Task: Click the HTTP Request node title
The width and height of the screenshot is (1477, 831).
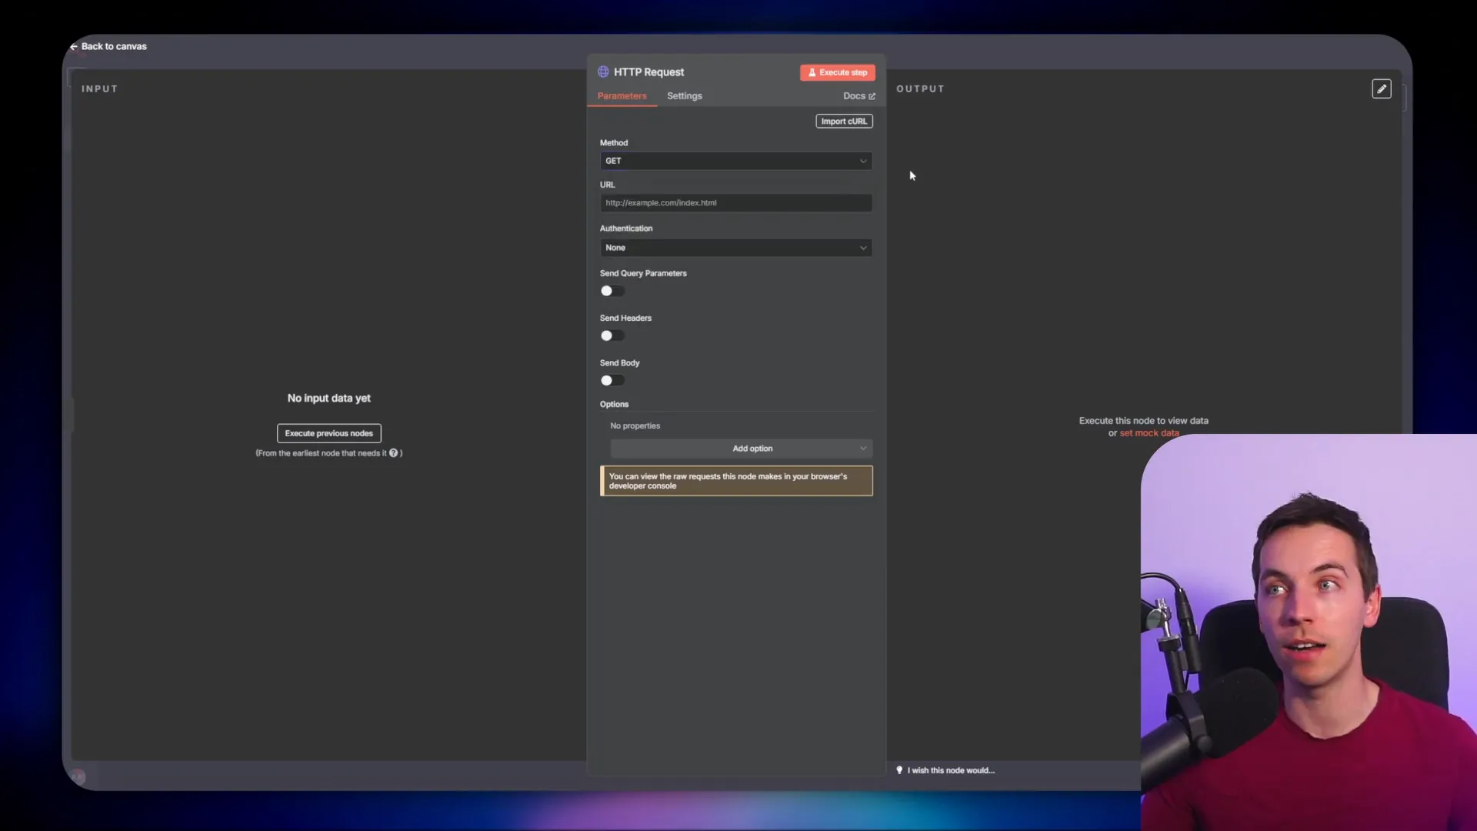Action: point(648,72)
